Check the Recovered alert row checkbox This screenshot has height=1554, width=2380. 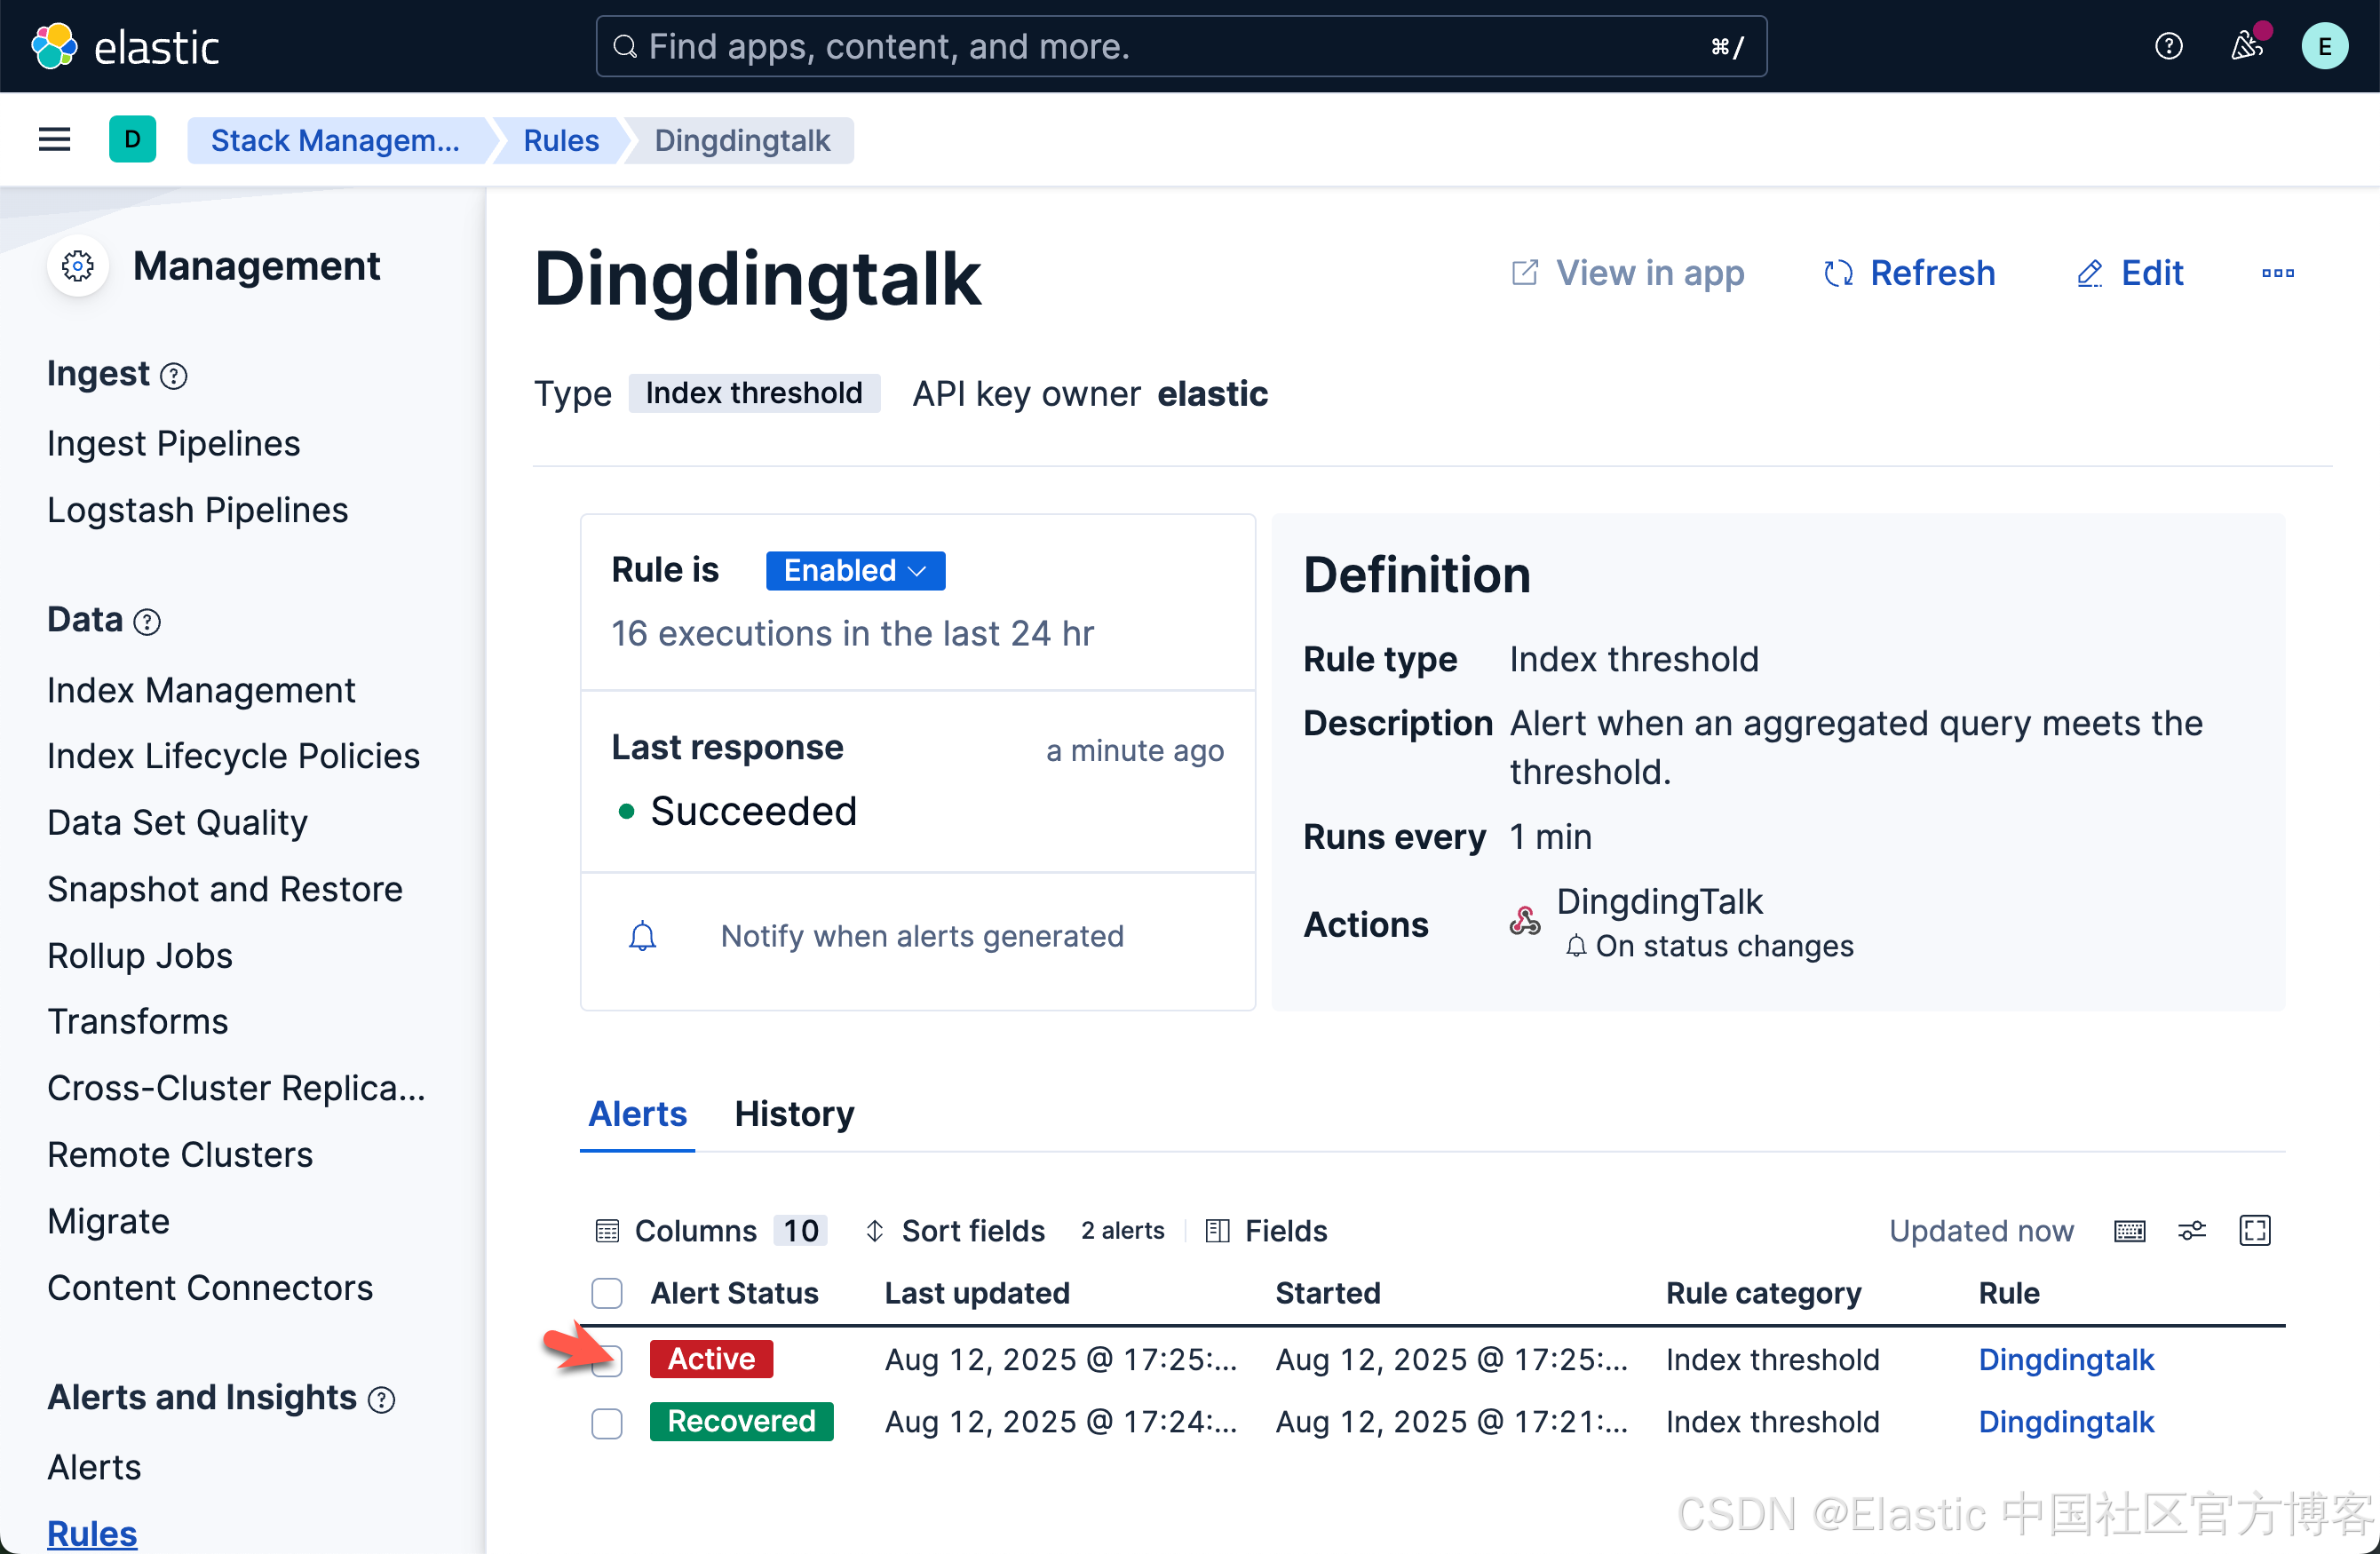coord(606,1423)
